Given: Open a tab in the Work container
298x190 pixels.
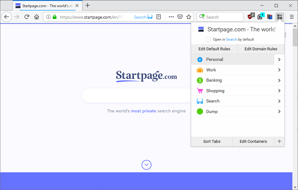Looking at the screenshot, I should (x=233, y=70).
